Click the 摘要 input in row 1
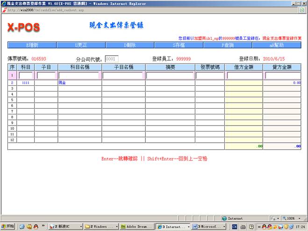Viewport: 308px width, 231px height. 170,75
